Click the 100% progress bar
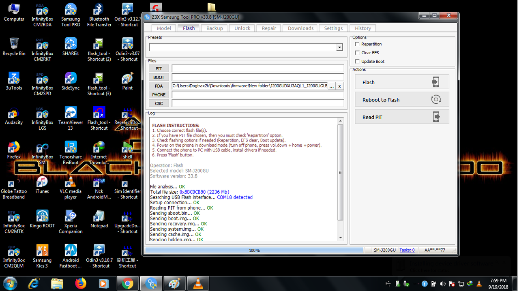Image resolution: width=519 pixels, height=291 pixels. (254, 250)
